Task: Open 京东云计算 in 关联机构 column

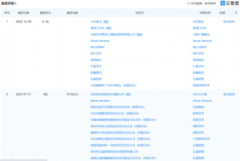Action: point(200,94)
